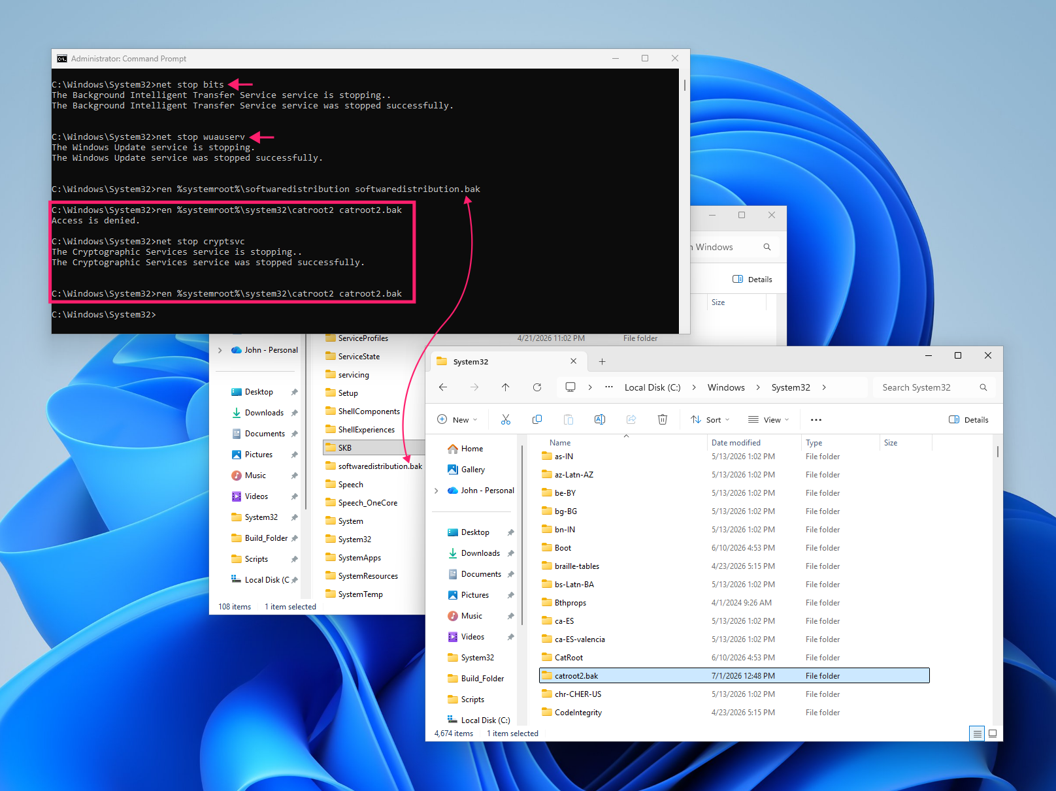Click the Copy icon in System32 toolbar
This screenshot has width=1056, height=791.
pos(537,419)
